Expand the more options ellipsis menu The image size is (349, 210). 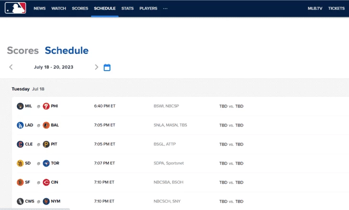coord(165,9)
